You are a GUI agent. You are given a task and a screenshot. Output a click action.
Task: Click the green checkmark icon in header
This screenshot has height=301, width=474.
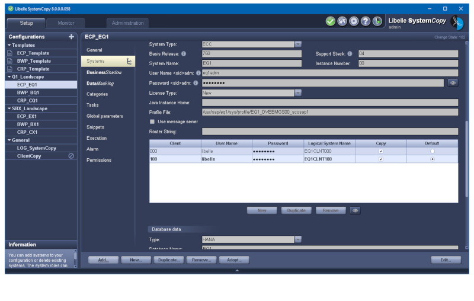[331, 21]
